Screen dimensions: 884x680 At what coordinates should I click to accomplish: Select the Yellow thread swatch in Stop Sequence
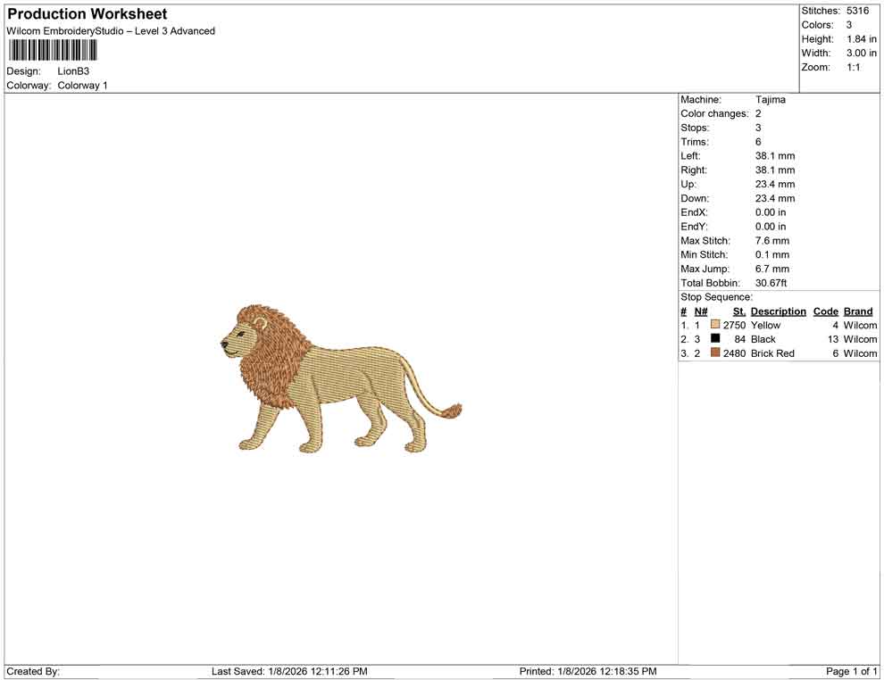click(x=714, y=325)
